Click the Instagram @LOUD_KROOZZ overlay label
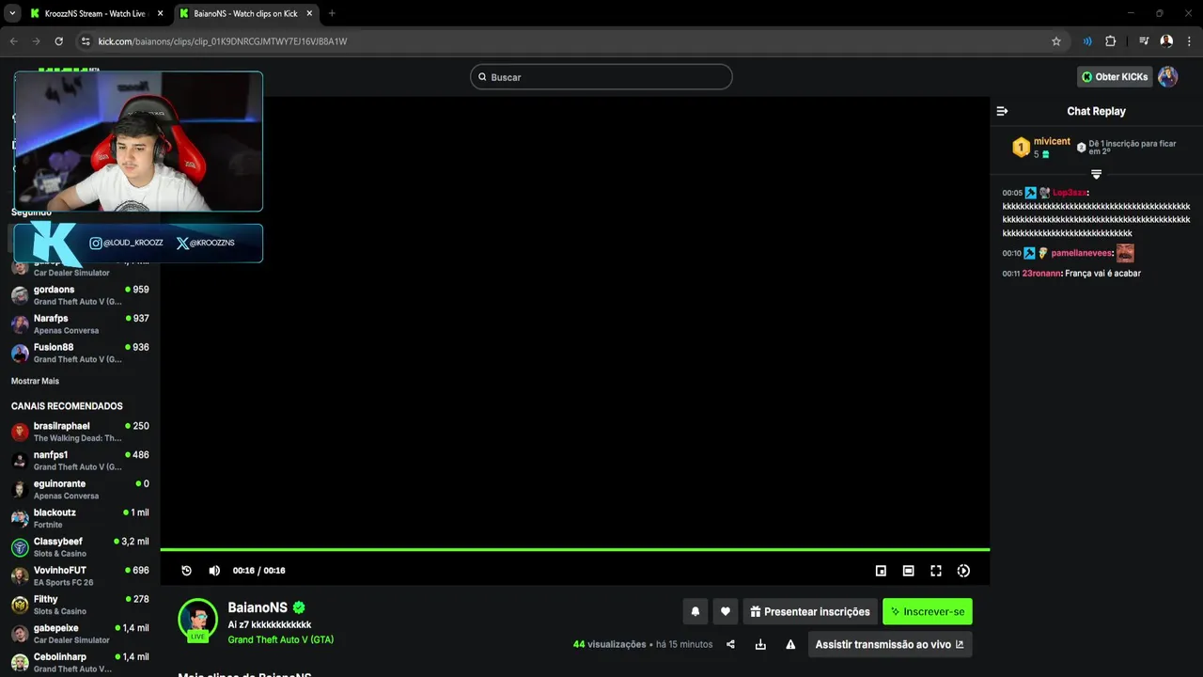The image size is (1203, 677). point(126,243)
